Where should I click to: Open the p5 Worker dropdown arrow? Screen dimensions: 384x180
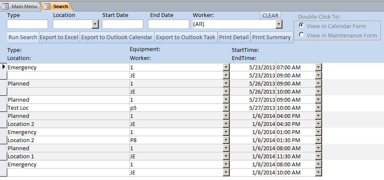point(226,108)
